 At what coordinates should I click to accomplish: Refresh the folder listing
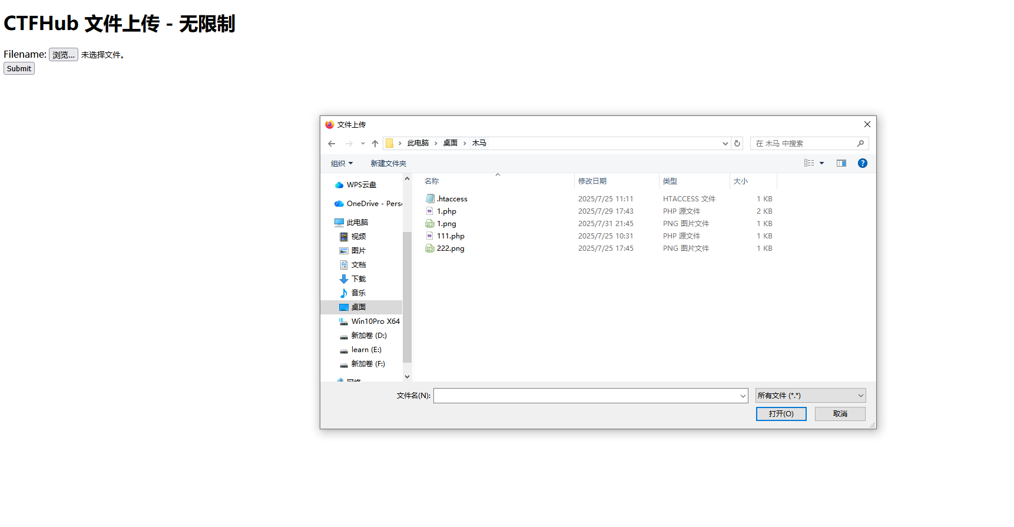[x=737, y=144]
